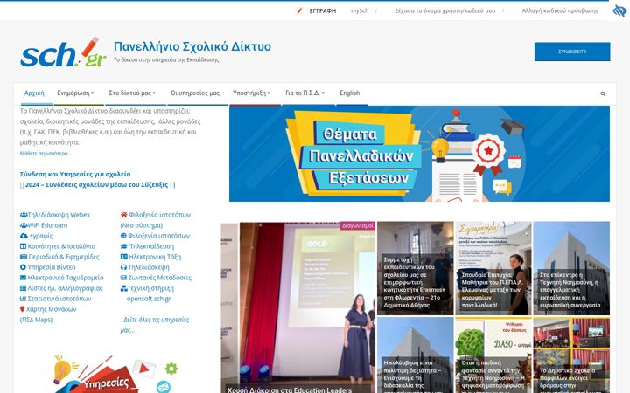Open Οι υπηρεσίες μας menu item
This screenshot has width=630, height=393.
click(195, 93)
